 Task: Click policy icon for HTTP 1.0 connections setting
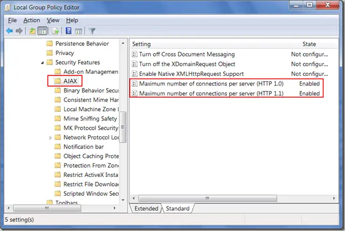point(134,83)
